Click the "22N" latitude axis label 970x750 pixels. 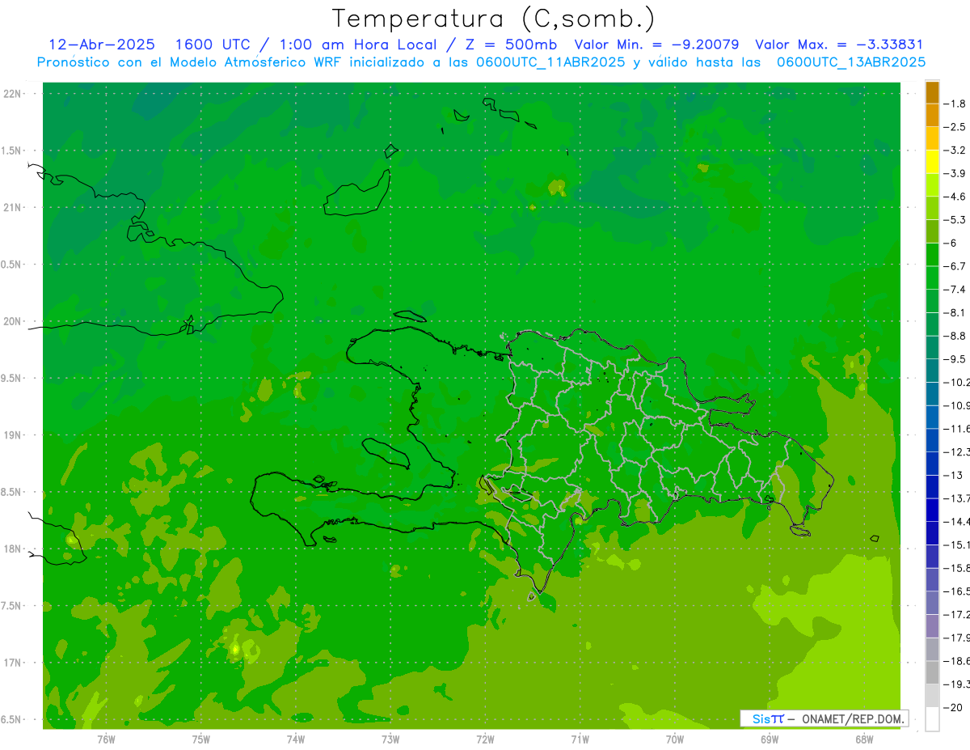pyautogui.click(x=14, y=94)
